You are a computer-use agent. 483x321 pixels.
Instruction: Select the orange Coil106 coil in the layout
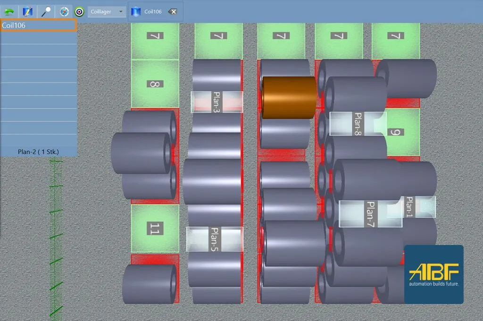tap(288, 96)
